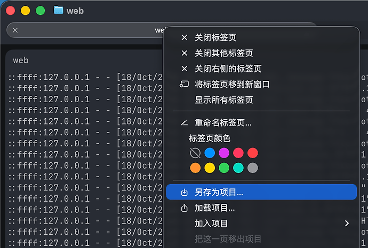Select 关闭标签页 in the context menu
The width and height of the screenshot is (368, 248).
click(261, 37)
